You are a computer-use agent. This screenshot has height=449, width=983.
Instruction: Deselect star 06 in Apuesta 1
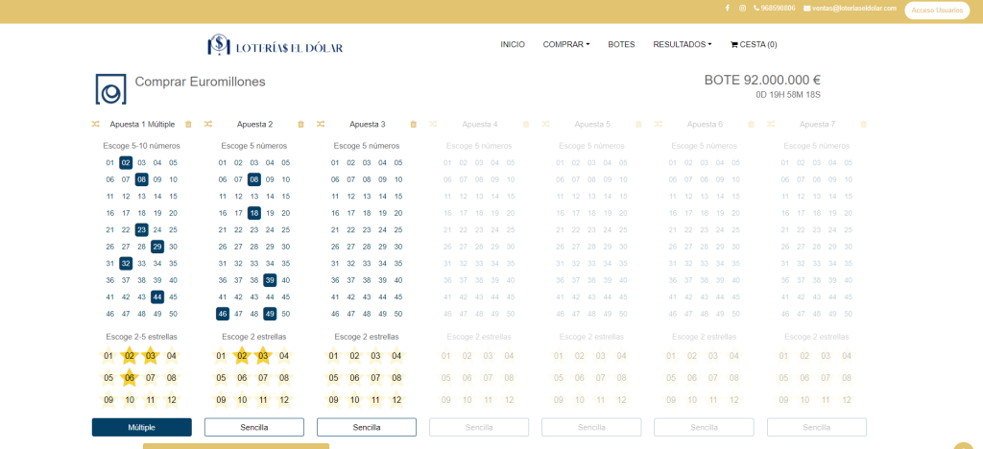click(130, 378)
